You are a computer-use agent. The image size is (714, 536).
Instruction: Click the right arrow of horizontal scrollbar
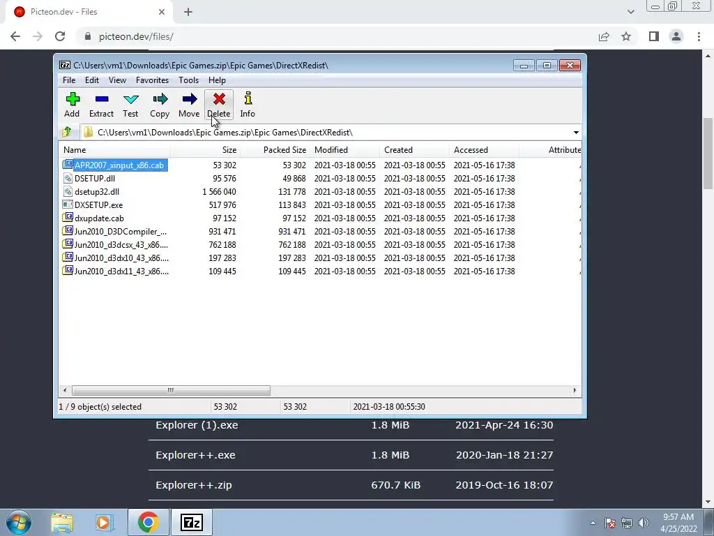(575, 390)
